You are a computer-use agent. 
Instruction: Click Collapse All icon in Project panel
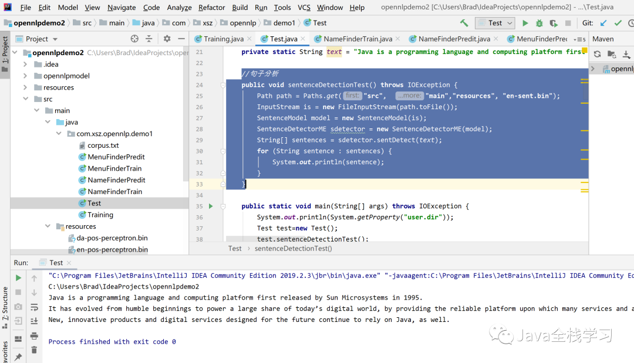tap(149, 39)
